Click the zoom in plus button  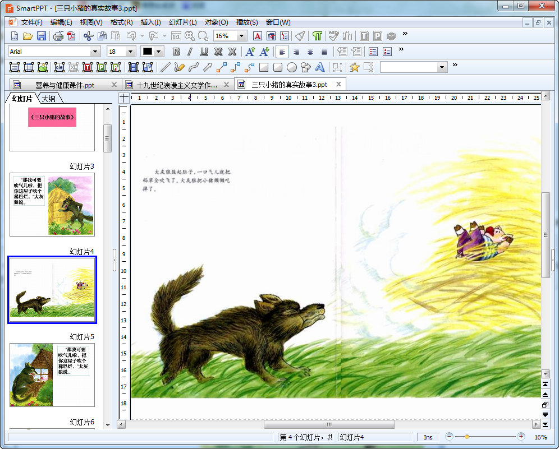pyautogui.click(x=521, y=437)
